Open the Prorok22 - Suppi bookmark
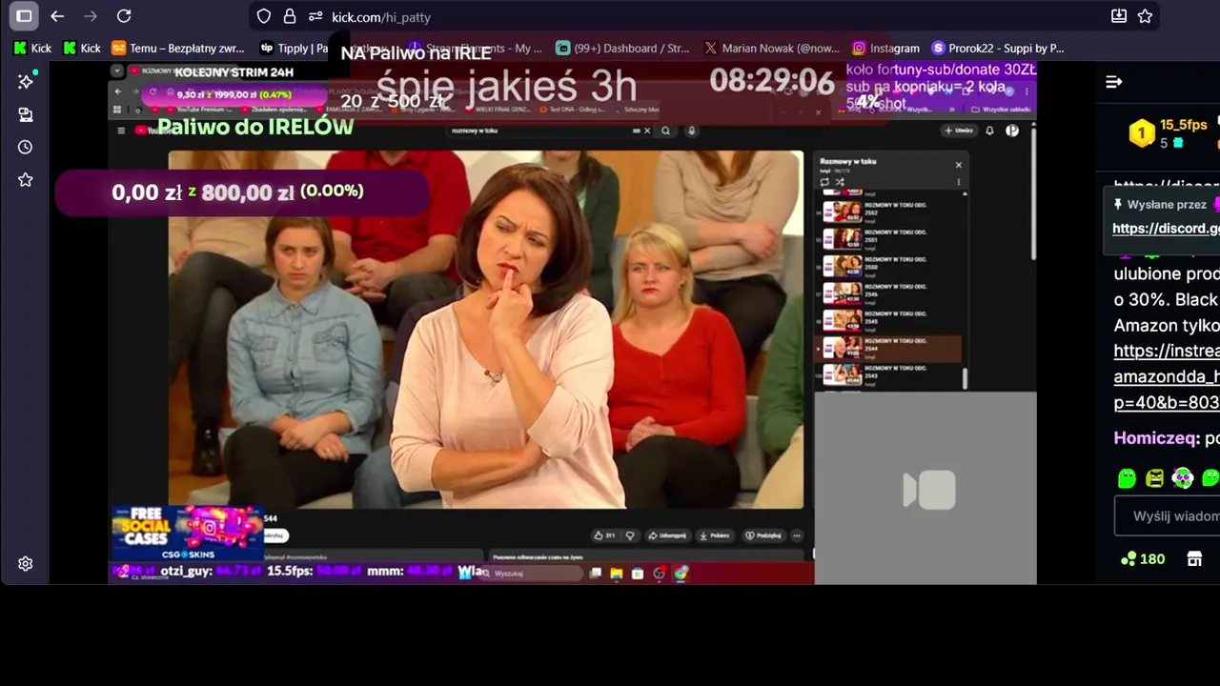Viewport: 1220px width, 686px height. [998, 48]
